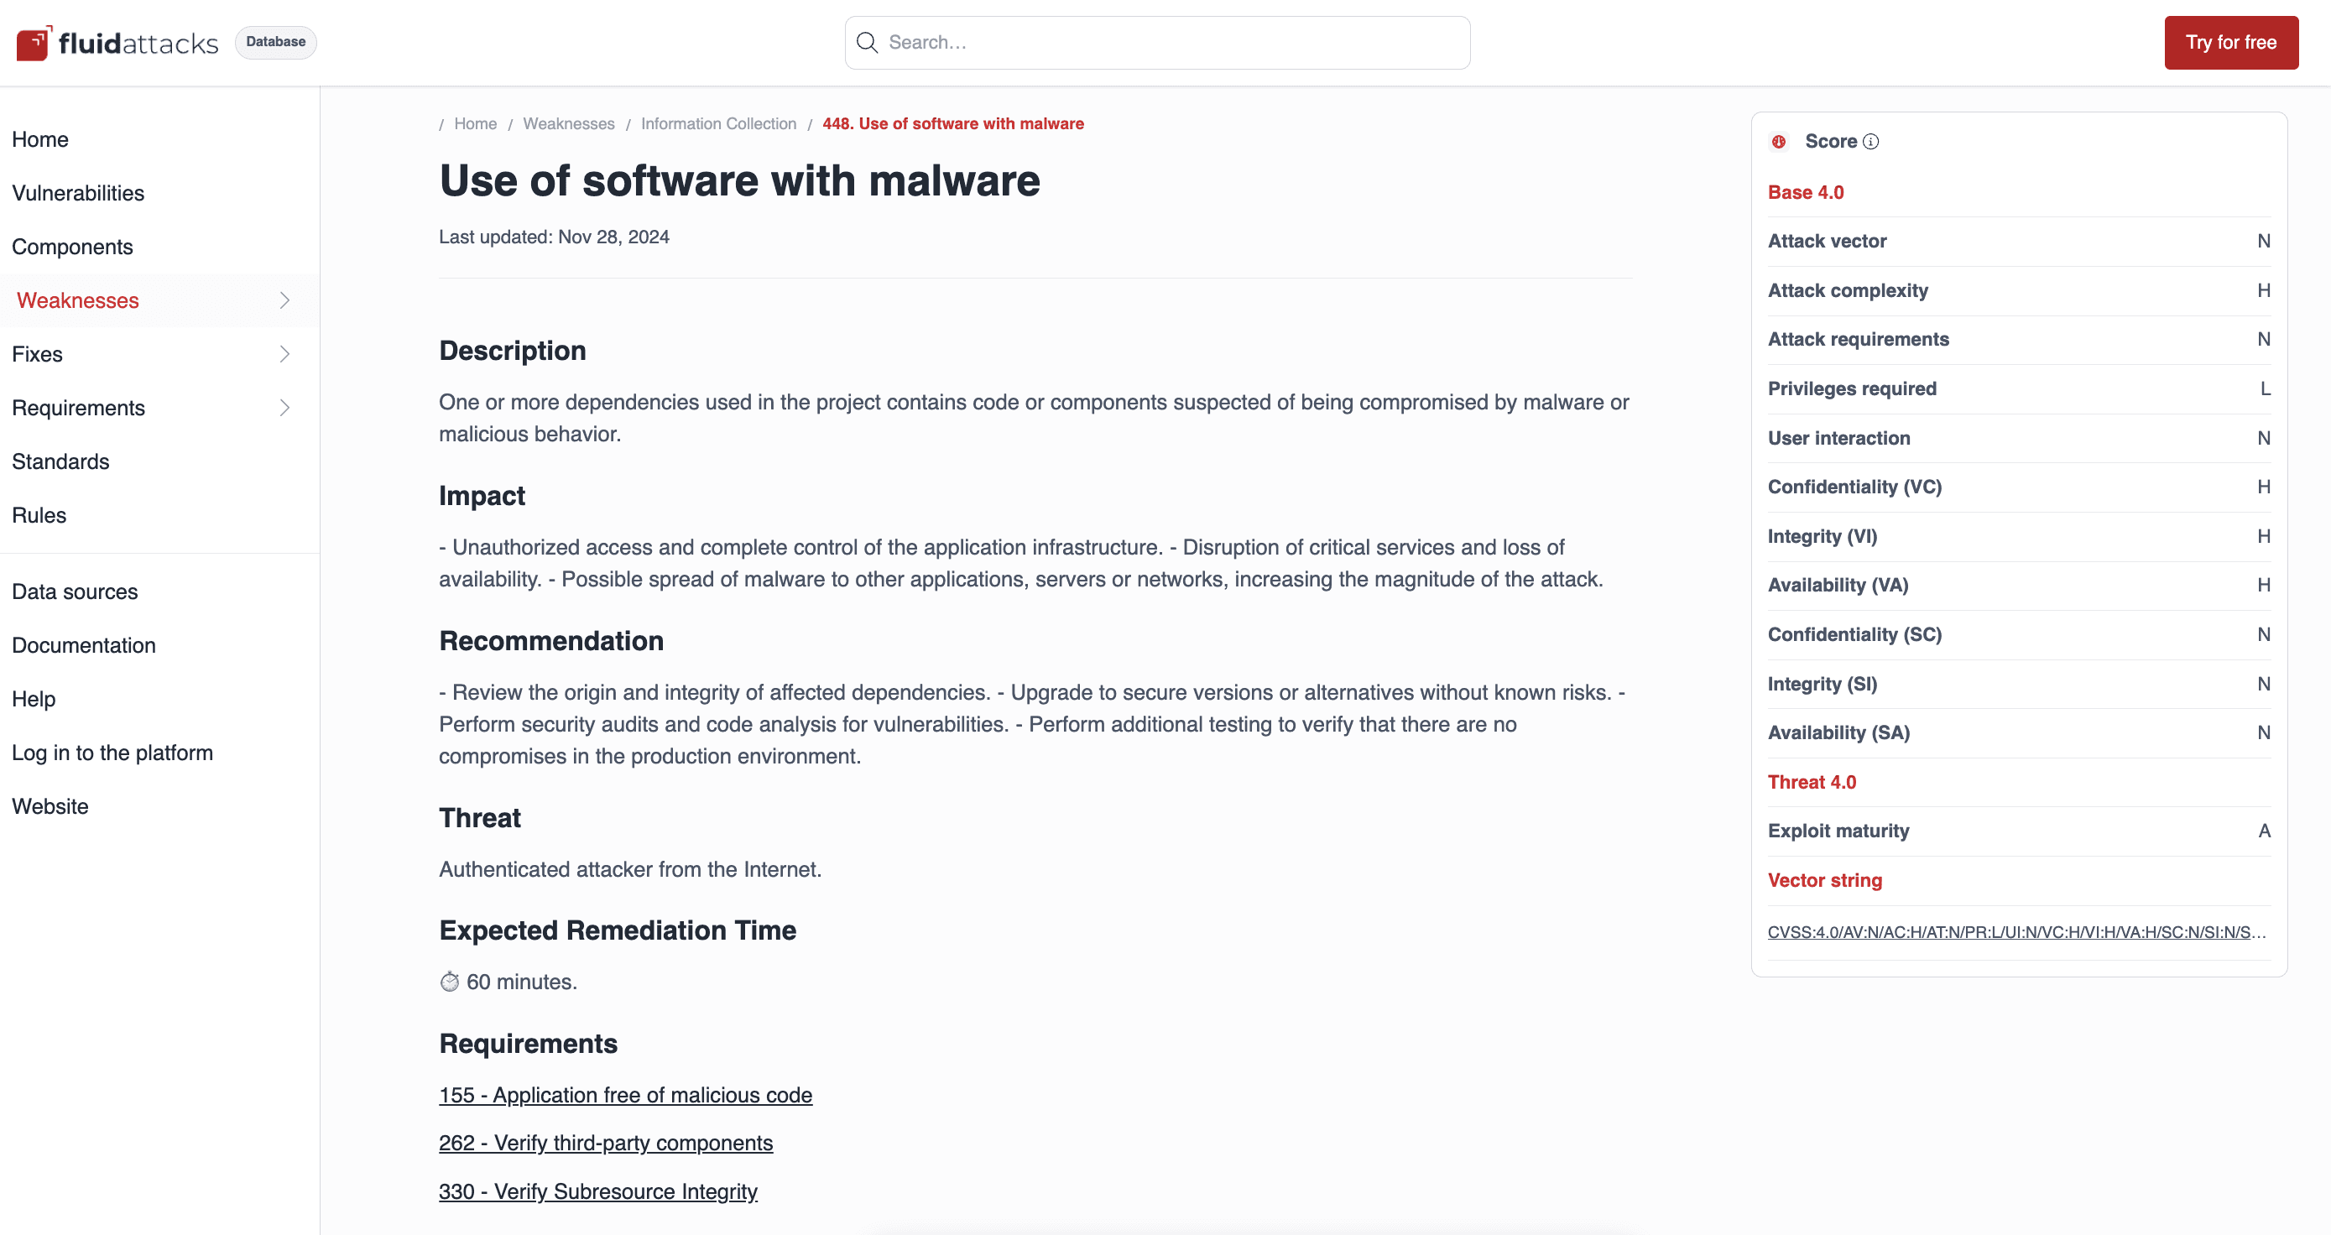Screen dimensions: 2331x1235
Task: Go to Home breadcrumb
Action: pyautogui.click(x=475, y=124)
